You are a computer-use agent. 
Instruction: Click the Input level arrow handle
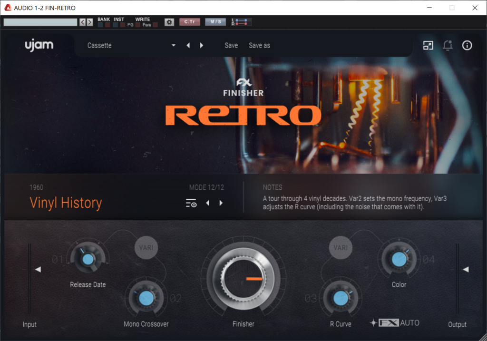(x=38, y=269)
